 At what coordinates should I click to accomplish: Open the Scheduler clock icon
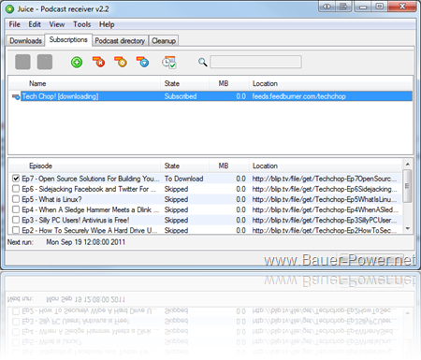[169, 62]
